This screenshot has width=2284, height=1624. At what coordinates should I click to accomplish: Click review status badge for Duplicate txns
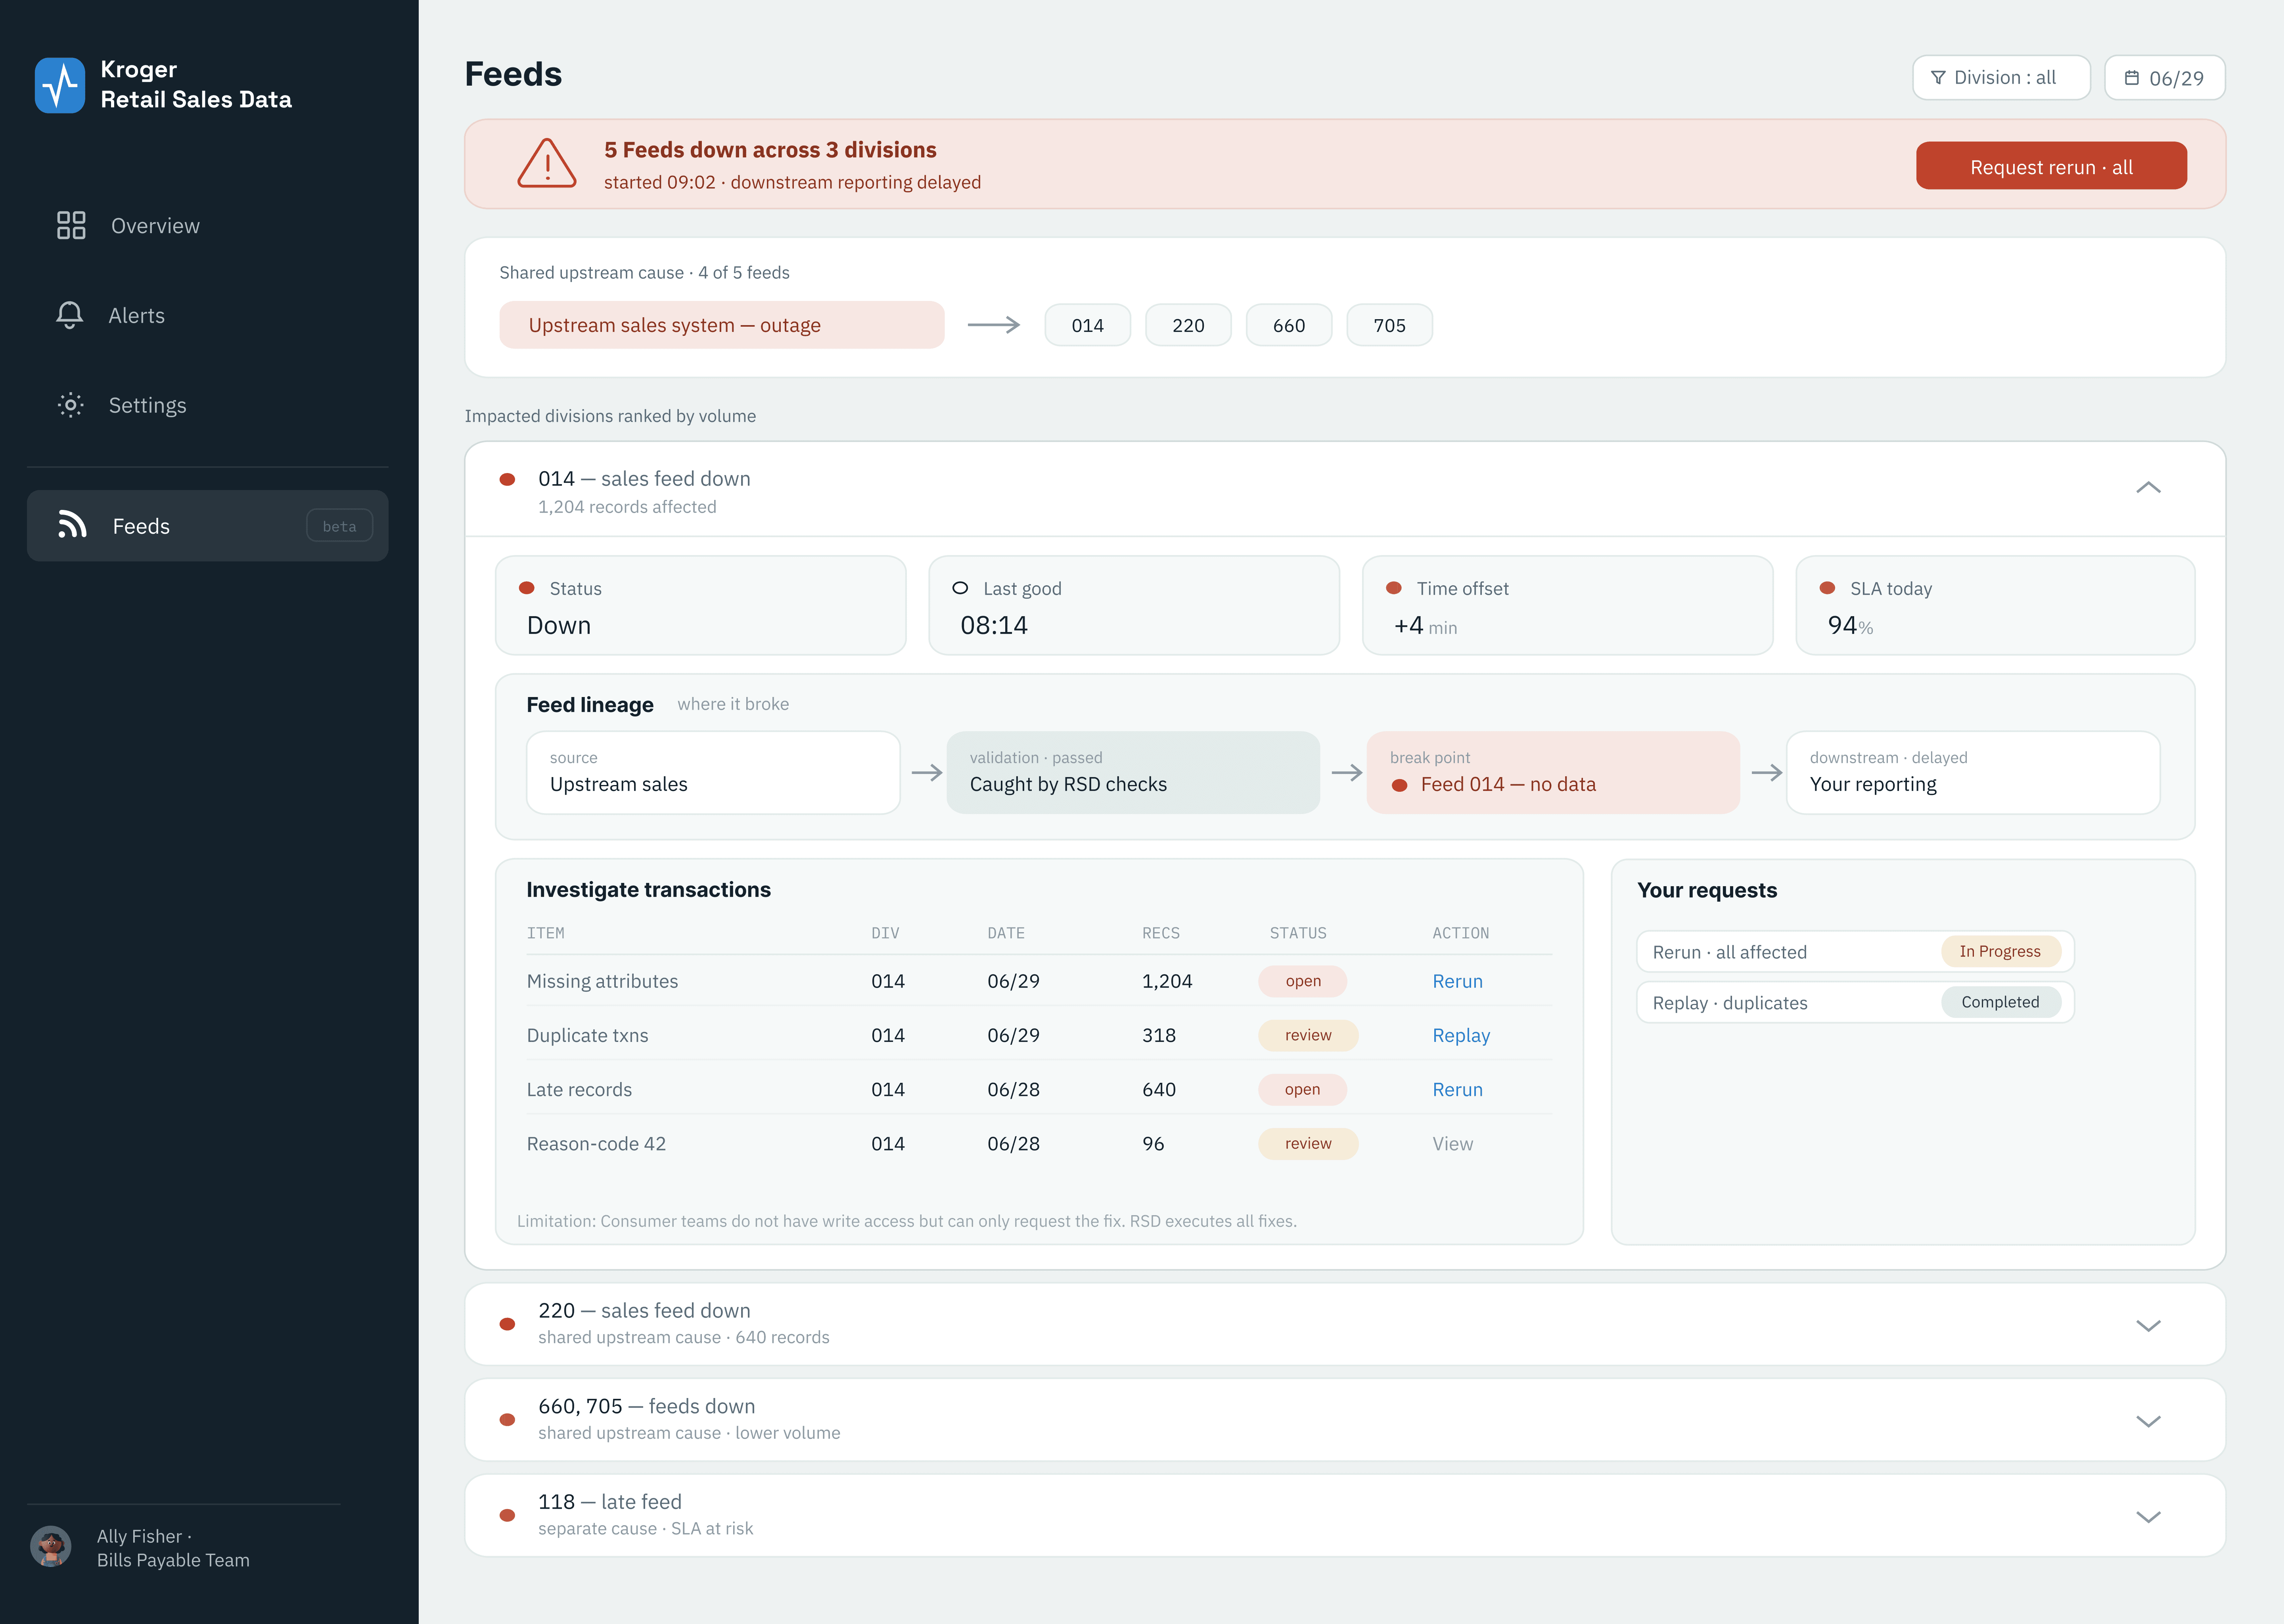coord(1308,1035)
